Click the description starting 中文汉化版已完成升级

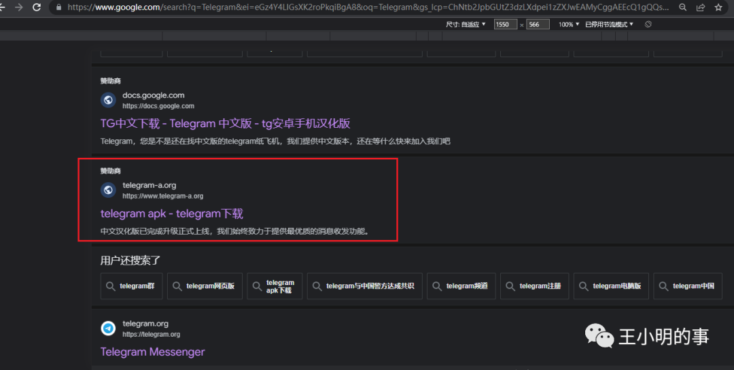[235, 231]
